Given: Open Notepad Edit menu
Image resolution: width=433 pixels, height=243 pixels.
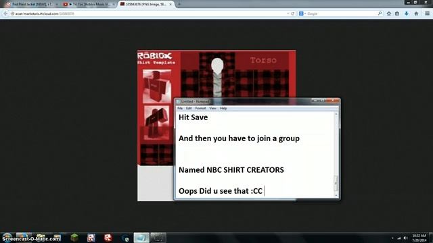Looking at the screenshot, I should [x=189, y=108].
